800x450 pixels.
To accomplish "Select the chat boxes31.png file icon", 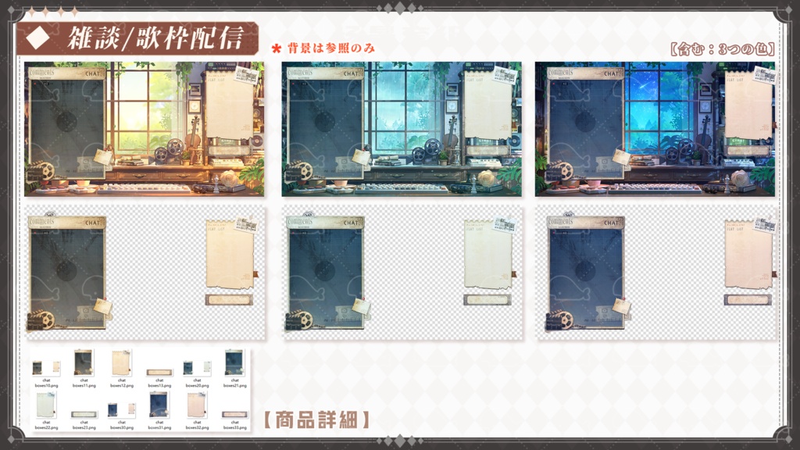I will coord(159,405).
